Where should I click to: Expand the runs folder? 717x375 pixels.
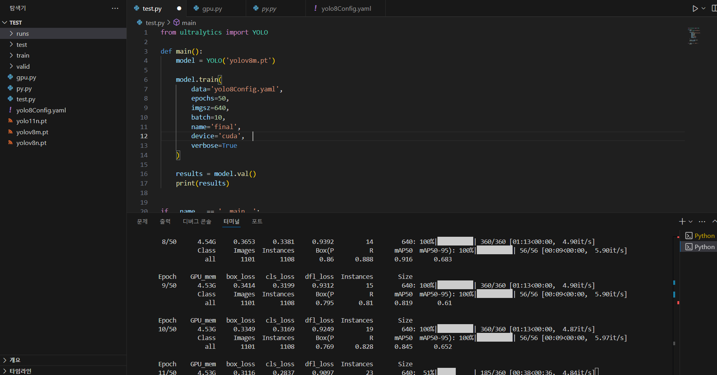pos(23,34)
